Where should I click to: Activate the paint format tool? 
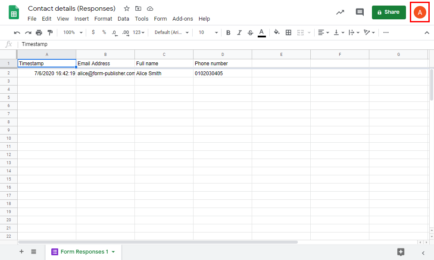pos(50,33)
